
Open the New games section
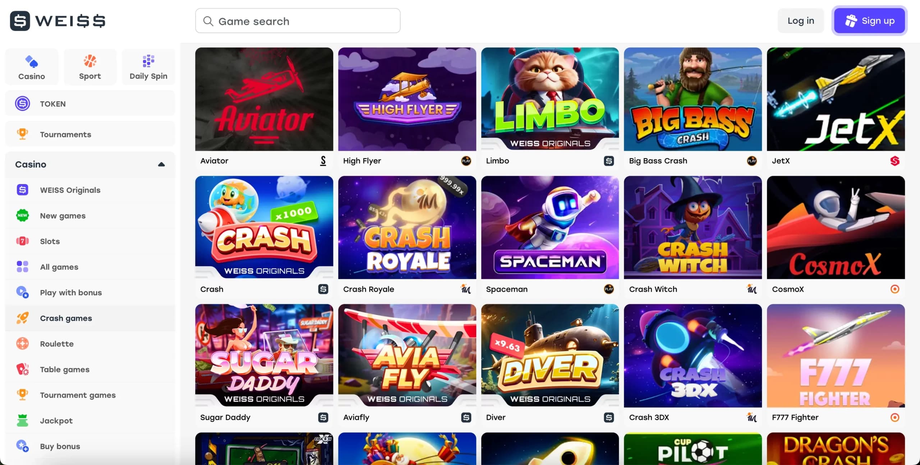point(63,215)
